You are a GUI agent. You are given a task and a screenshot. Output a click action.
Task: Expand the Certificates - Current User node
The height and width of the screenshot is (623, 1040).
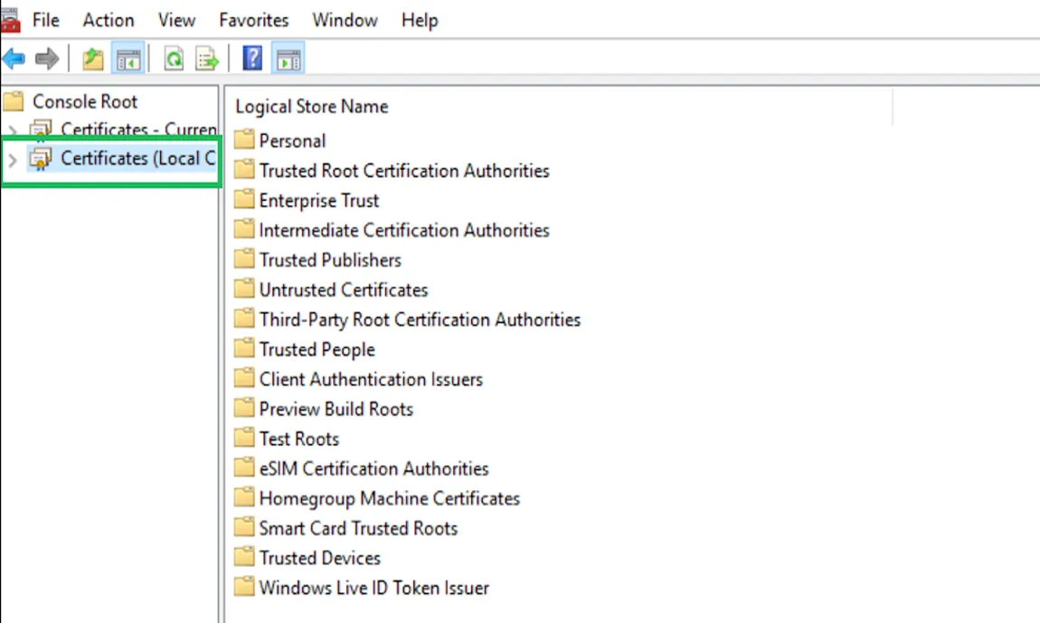[x=13, y=130]
